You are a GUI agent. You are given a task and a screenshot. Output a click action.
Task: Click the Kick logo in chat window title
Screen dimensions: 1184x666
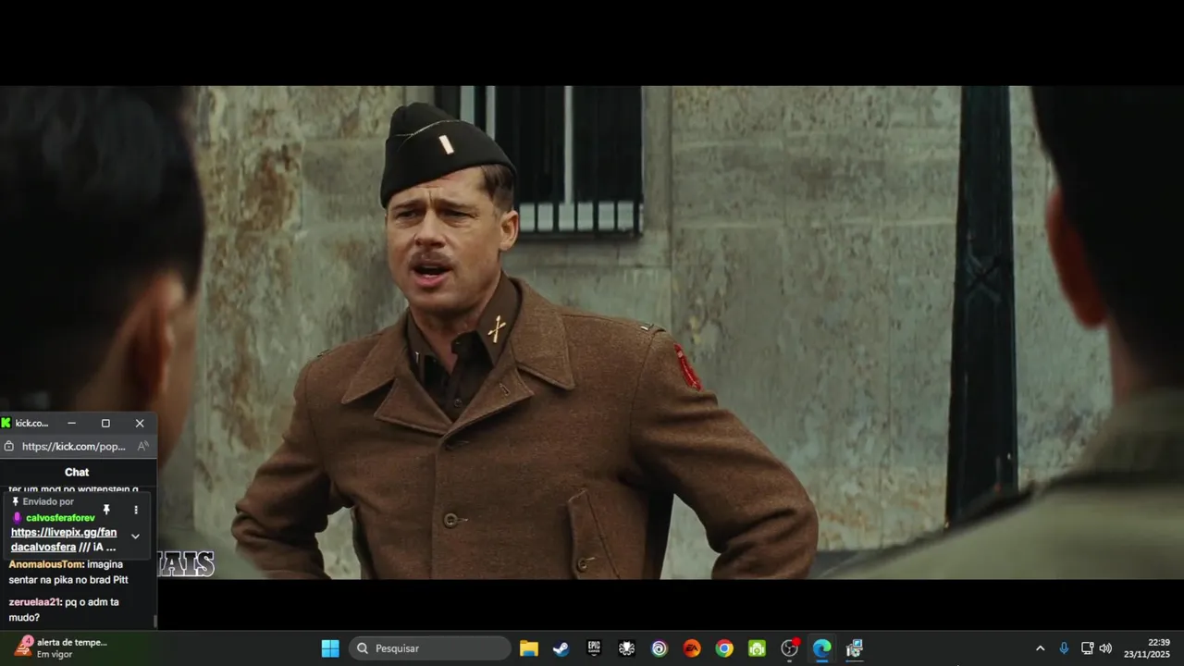[x=6, y=423]
